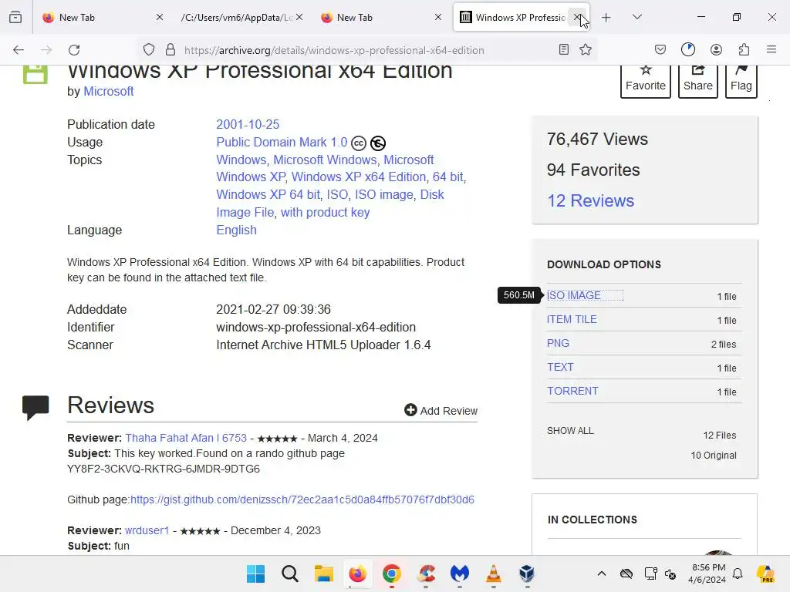Open VLC media player from taskbar
This screenshot has width=790, height=592.
point(493,573)
